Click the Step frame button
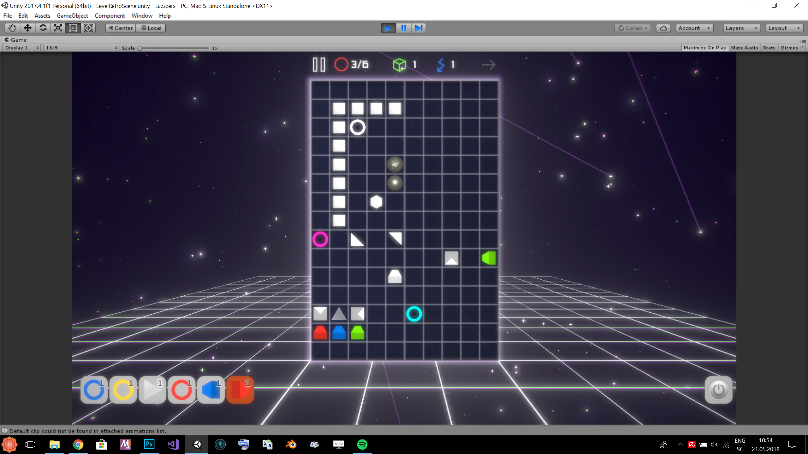The height and width of the screenshot is (454, 808). click(x=419, y=28)
